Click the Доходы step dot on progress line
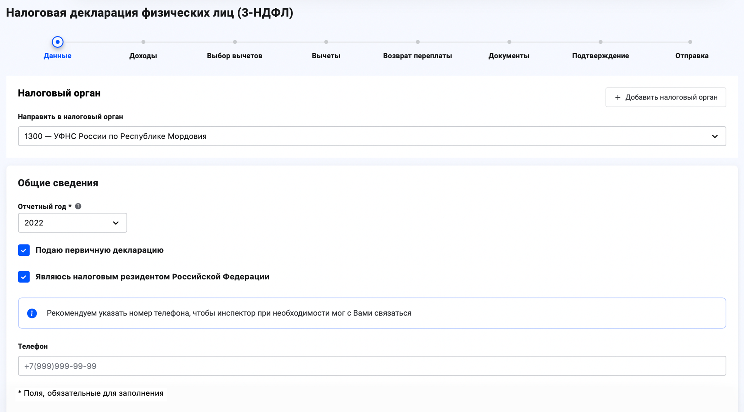Screen dimensions: 744x412 click(x=143, y=42)
